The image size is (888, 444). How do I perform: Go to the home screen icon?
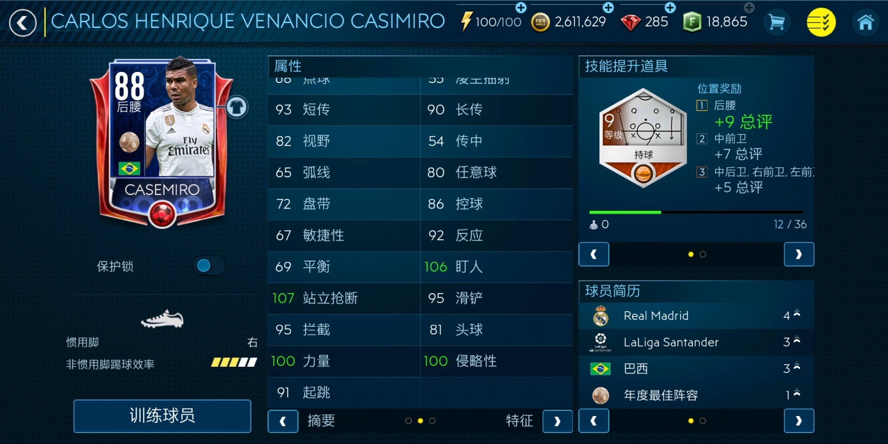[x=865, y=22]
